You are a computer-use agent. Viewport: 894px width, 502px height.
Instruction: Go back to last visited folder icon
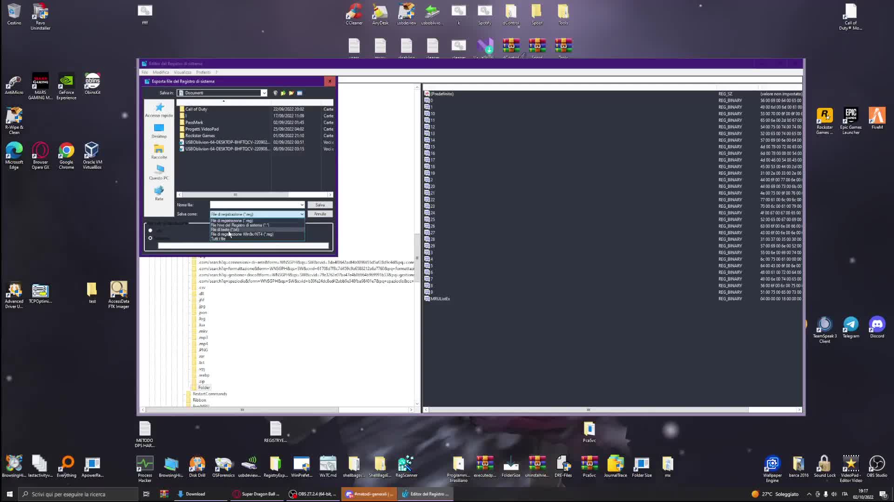click(x=275, y=93)
